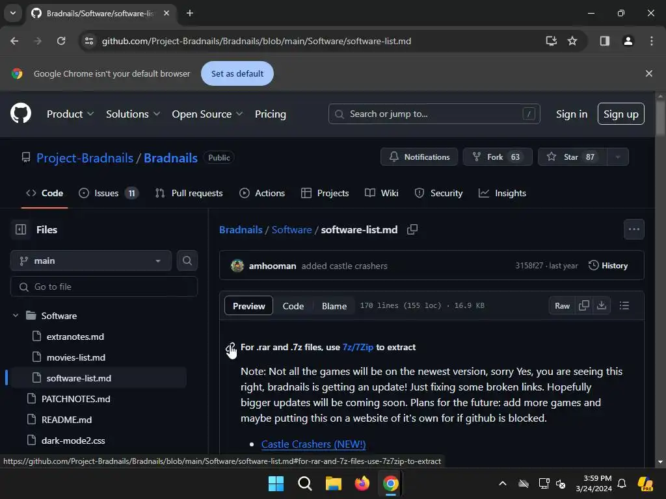Open the 7z/7Zip link
The width and height of the screenshot is (666, 499).
click(x=358, y=347)
